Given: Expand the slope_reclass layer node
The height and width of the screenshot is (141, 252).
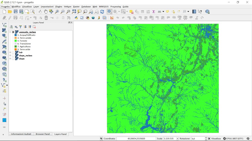Looking at the screenshot, I should pos(10,55).
